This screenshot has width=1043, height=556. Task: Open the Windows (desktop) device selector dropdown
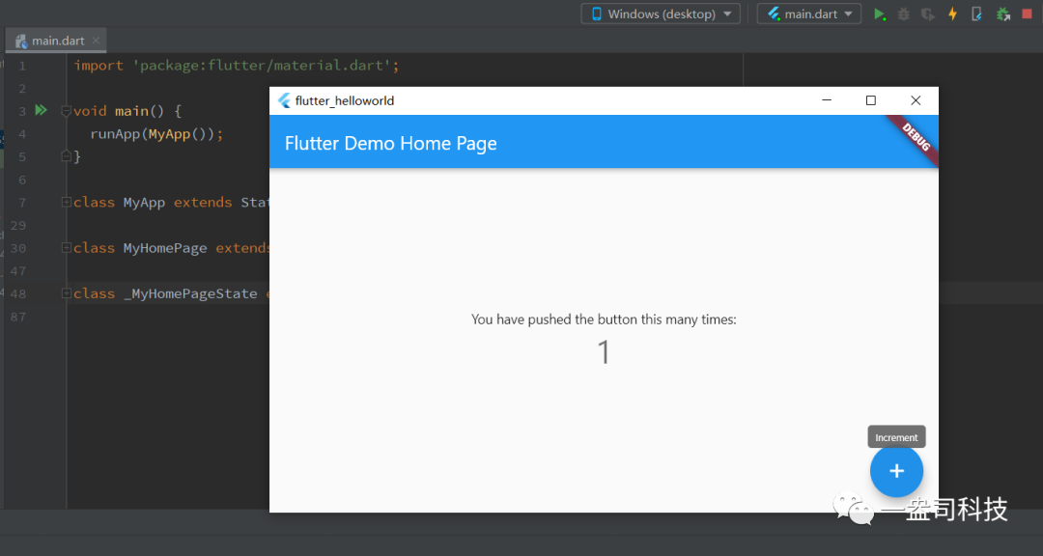(661, 14)
